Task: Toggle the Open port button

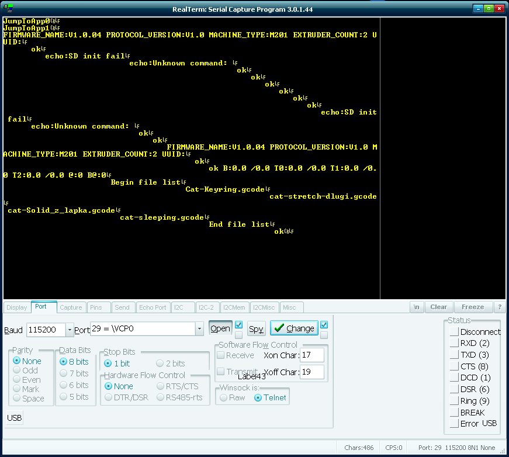Action: click(220, 328)
